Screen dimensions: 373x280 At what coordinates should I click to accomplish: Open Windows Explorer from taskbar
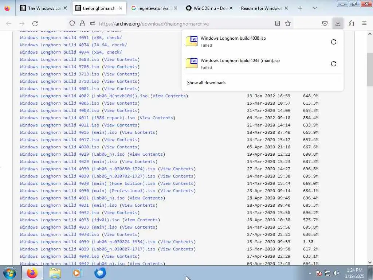click(55, 273)
